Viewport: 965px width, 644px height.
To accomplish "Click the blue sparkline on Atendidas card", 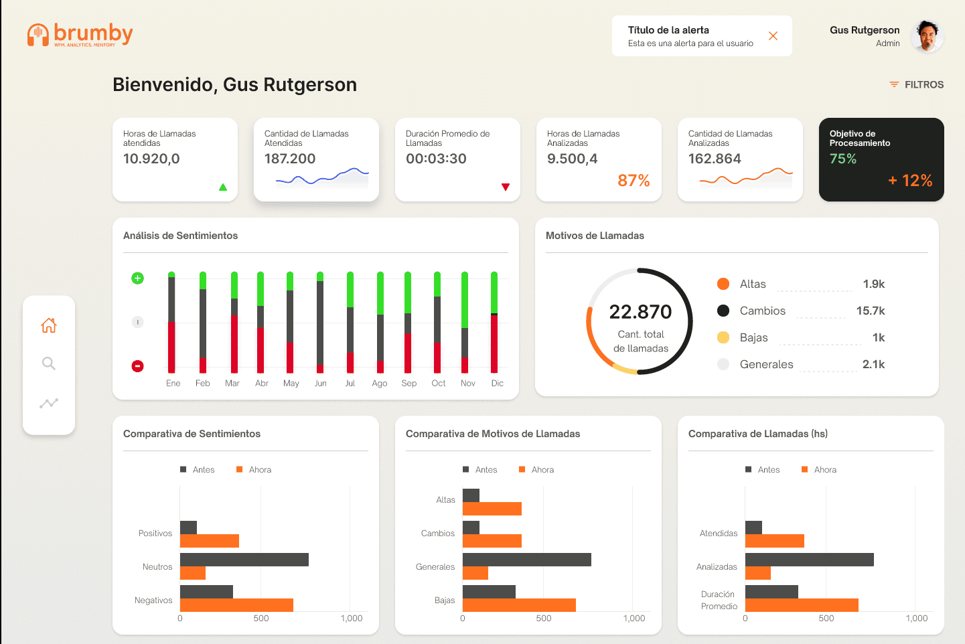I will [x=322, y=177].
